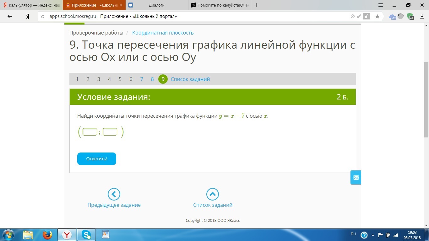The height and width of the screenshot is (241, 429).
Task: Toggle the open padlock protection icon
Action: tap(366, 16)
